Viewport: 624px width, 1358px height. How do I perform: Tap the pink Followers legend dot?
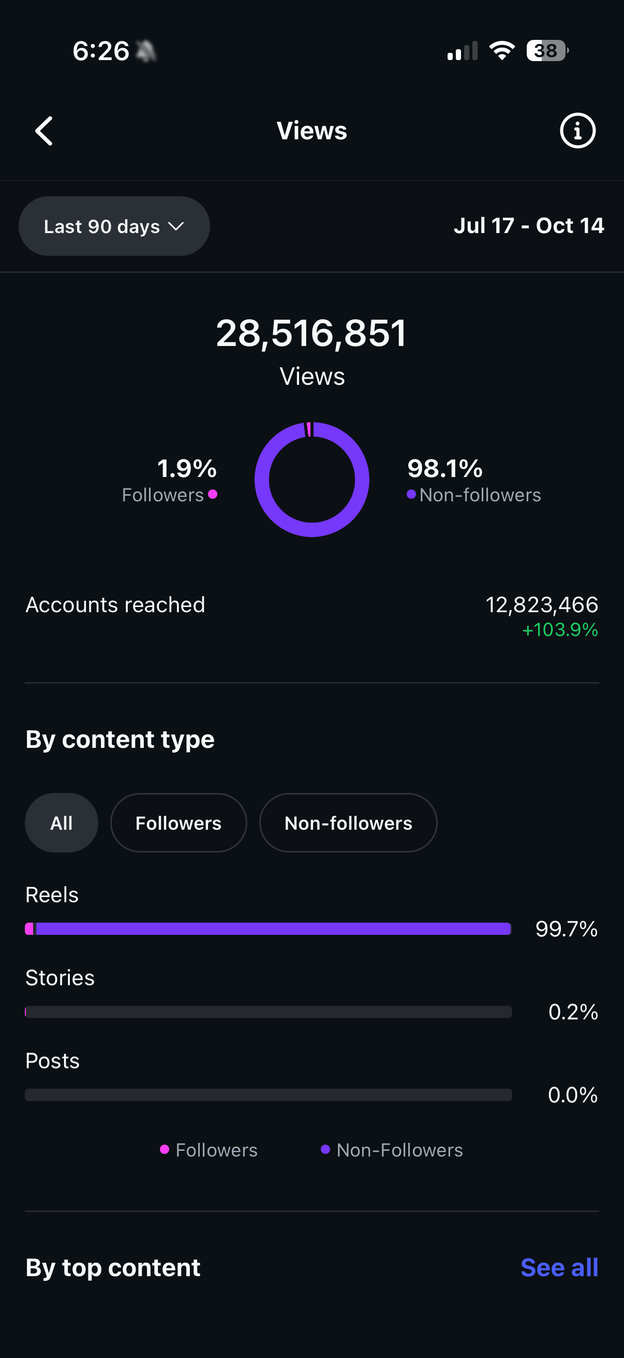click(213, 495)
